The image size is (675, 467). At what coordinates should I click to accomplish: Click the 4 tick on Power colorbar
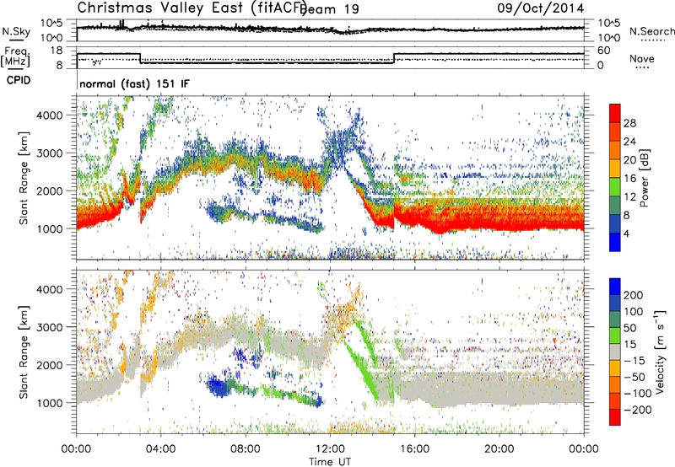pos(627,234)
